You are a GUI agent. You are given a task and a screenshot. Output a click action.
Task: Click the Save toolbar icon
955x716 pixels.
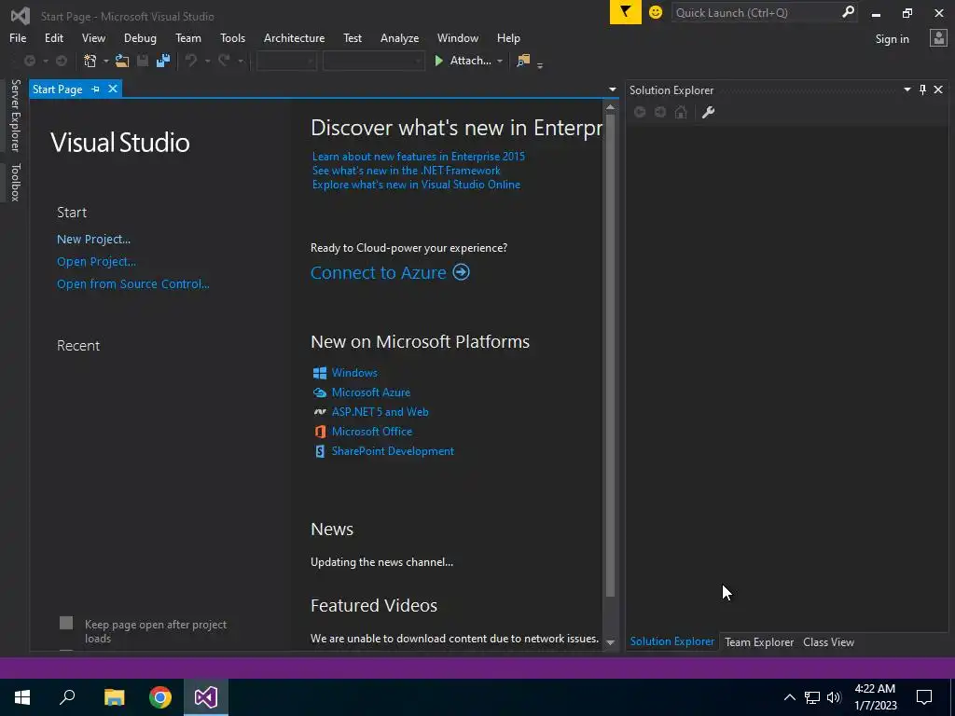click(x=143, y=61)
